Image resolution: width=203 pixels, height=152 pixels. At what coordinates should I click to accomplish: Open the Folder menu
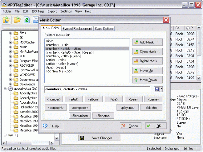click(7, 11)
